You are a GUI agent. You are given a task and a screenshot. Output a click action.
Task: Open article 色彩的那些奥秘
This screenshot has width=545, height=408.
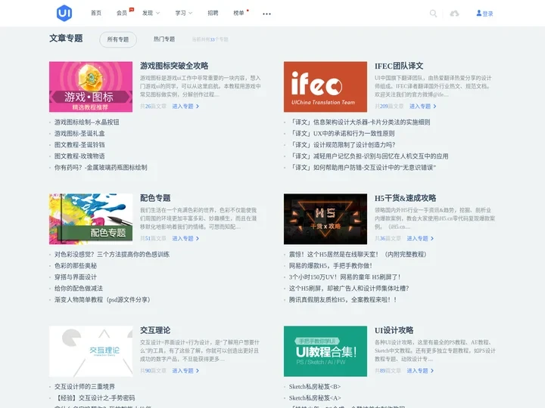(76, 266)
